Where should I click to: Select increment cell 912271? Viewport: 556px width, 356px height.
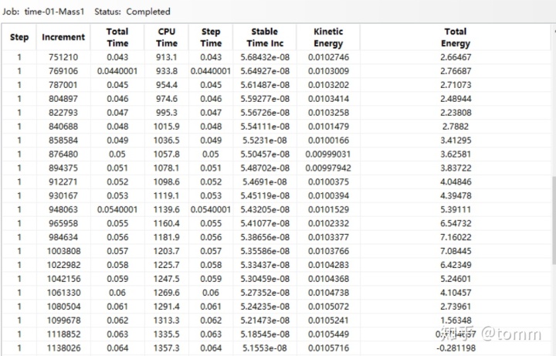click(x=63, y=181)
